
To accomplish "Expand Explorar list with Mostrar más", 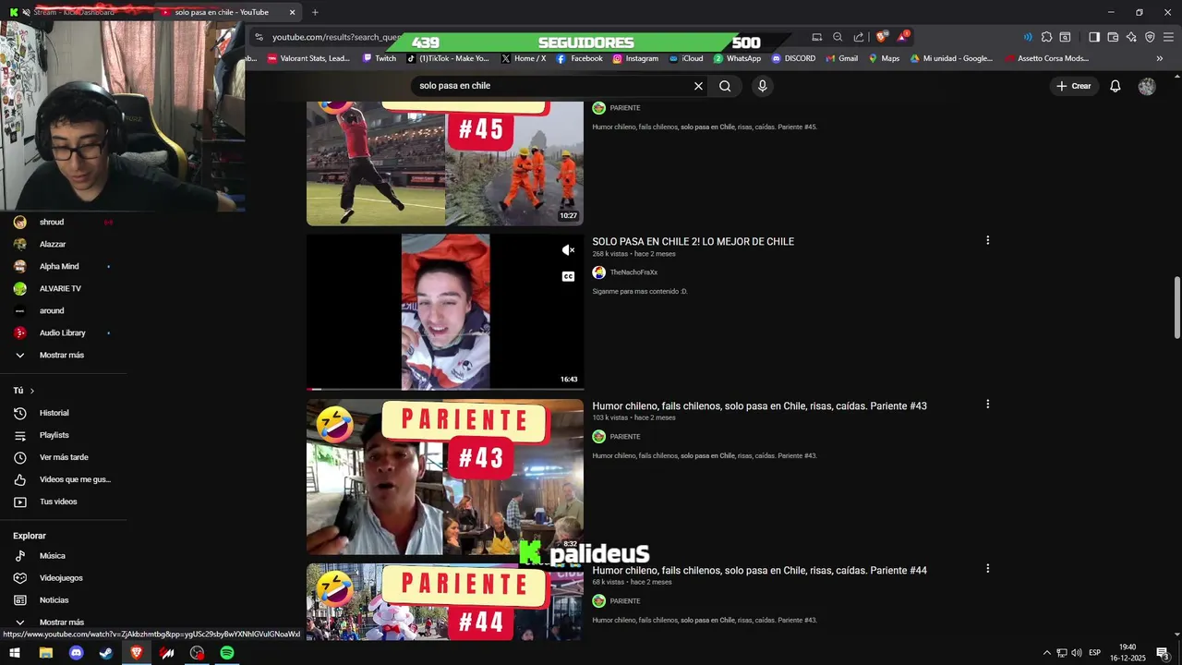I will coord(63,623).
